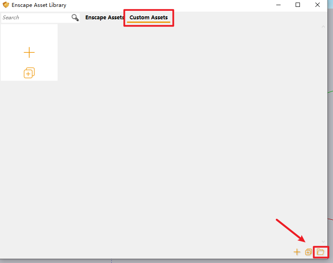
Task: Click the scroll down arrow of the asset list
Action: click(x=324, y=242)
